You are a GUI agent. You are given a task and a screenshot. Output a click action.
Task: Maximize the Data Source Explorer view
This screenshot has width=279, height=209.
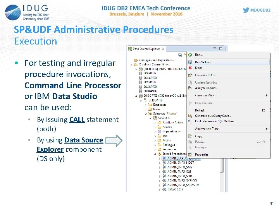click(x=220, y=48)
